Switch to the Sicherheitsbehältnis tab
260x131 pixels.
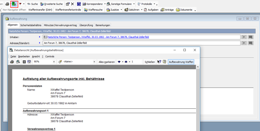31,25
